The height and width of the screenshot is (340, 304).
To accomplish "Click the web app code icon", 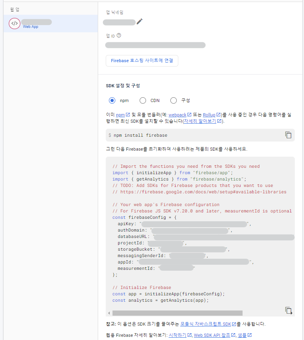I will pos(14,24).
